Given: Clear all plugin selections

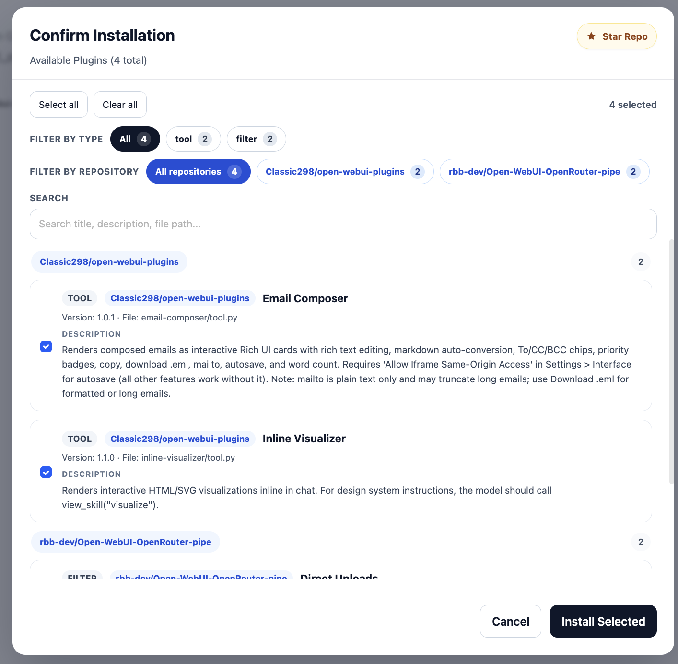Looking at the screenshot, I should [120, 104].
